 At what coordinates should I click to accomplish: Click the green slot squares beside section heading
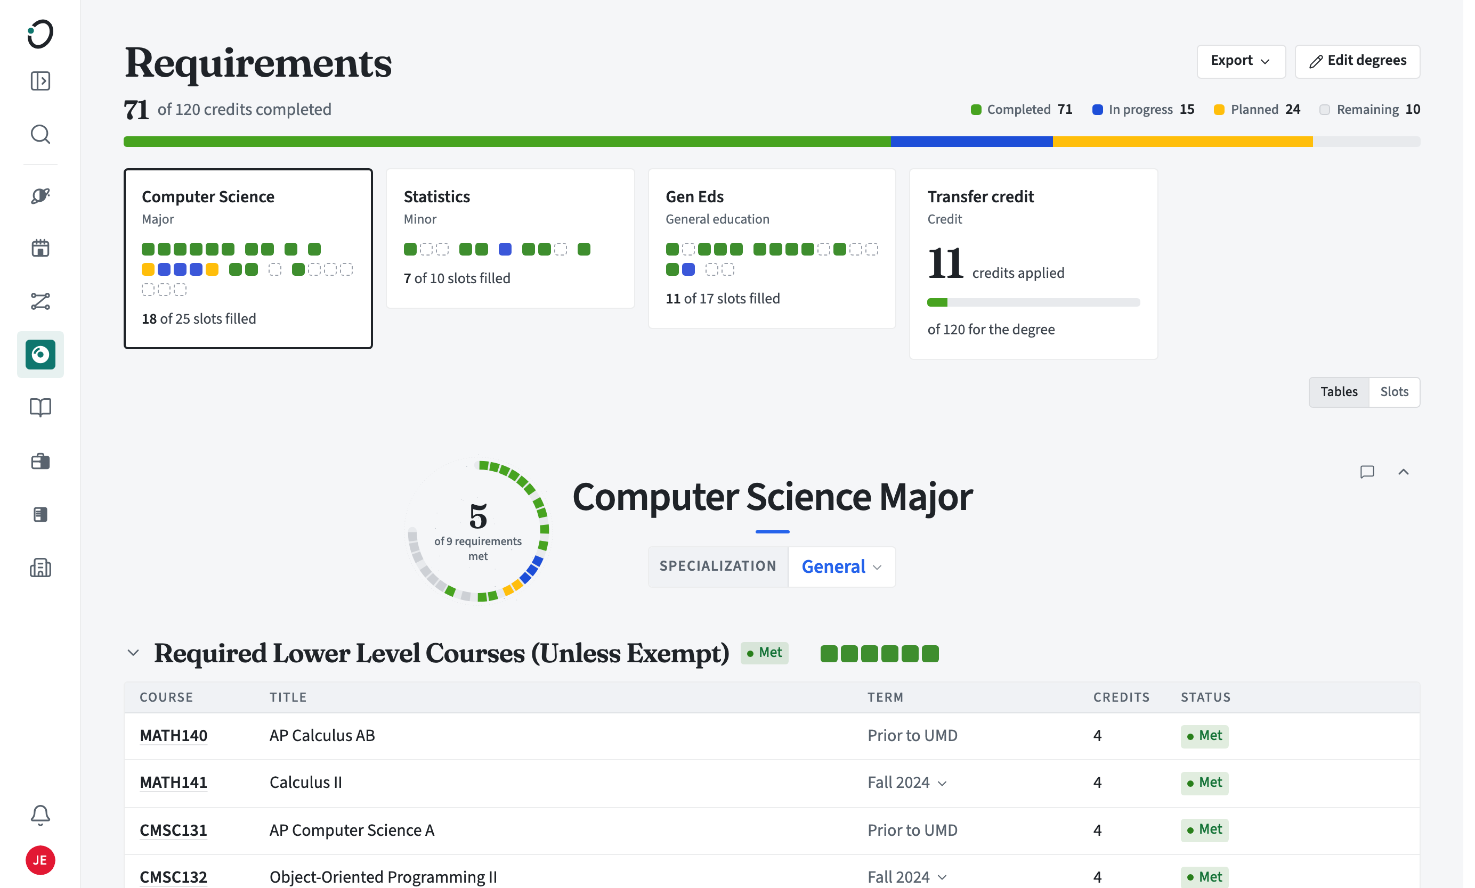(x=879, y=654)
